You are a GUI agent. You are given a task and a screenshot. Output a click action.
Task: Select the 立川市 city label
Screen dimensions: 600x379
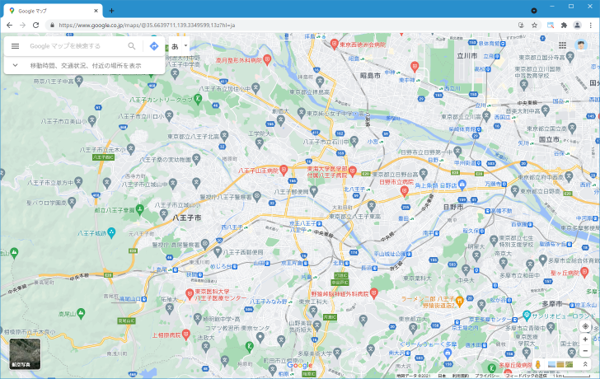[x=466, y=56]
